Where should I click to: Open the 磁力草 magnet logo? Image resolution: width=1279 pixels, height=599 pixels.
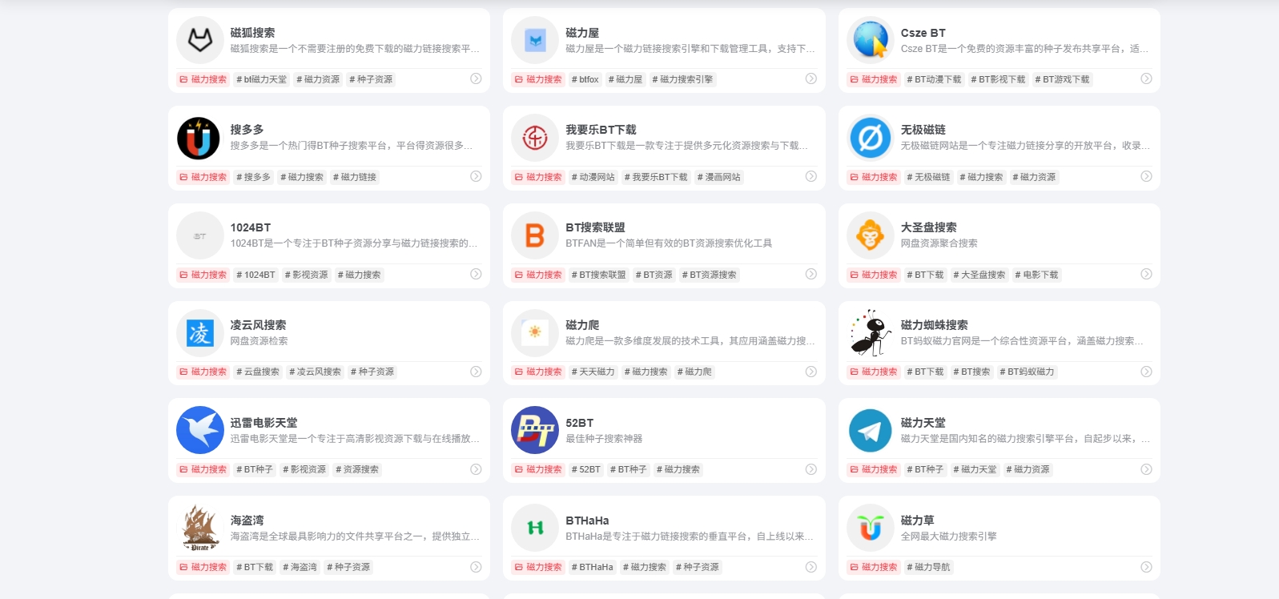[x=871, y=528]
